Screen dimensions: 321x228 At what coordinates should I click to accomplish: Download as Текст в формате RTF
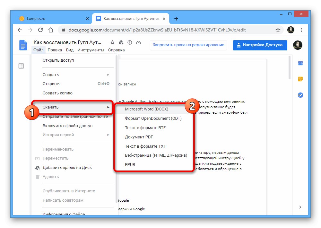pos(154,127)
